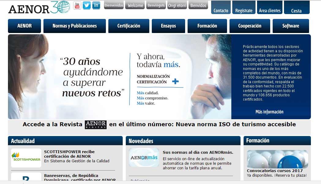Select the Bienvenidos language button
Viewport: 321px width, 184px height.
(x=114, y=5)
